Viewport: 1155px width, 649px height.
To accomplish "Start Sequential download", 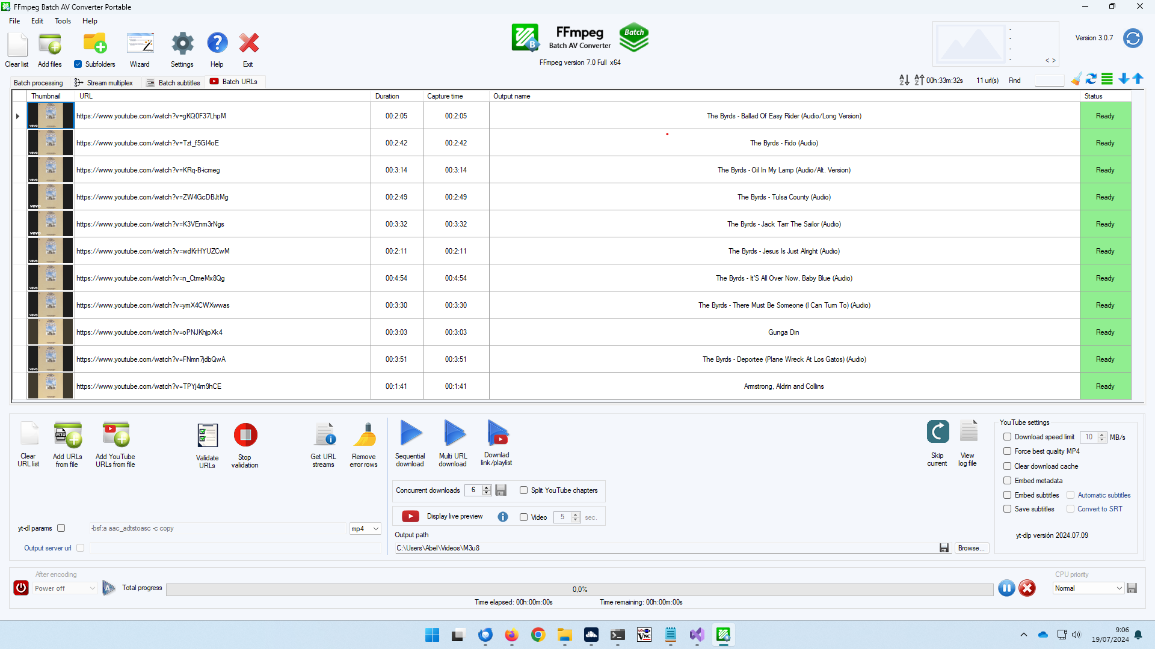I will [410, 434].
